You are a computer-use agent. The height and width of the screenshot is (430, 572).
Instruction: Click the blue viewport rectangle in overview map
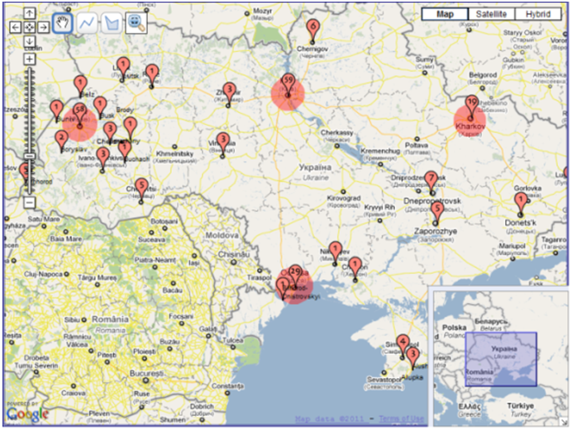(501, 359)
